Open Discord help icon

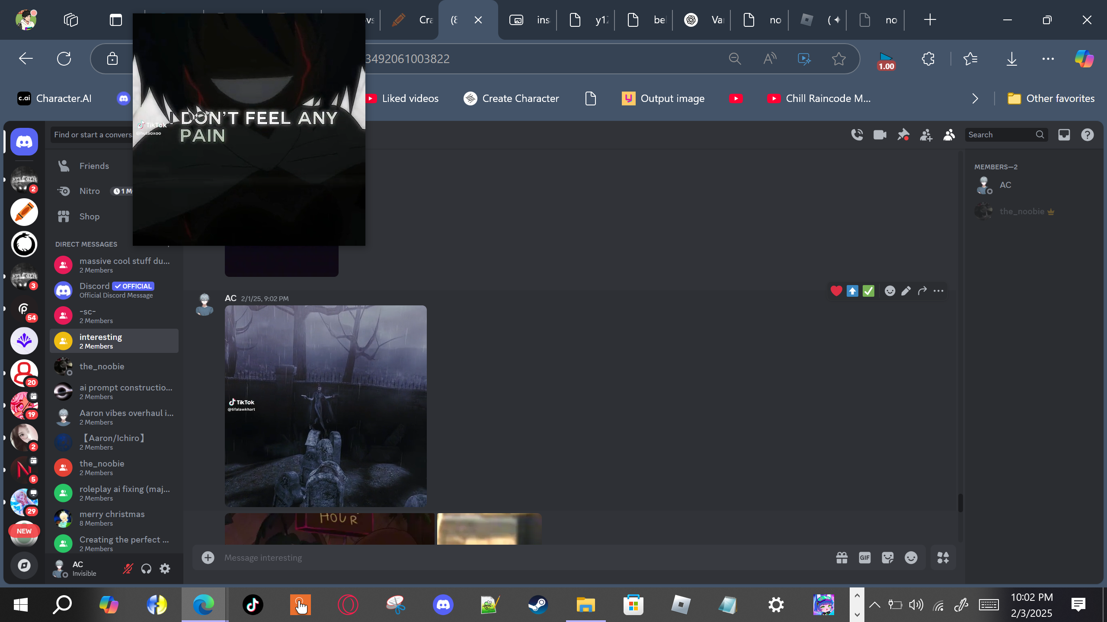coord(1088,135)
